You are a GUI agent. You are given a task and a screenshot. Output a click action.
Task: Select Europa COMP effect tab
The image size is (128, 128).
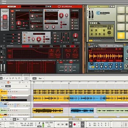click(71, 60)
